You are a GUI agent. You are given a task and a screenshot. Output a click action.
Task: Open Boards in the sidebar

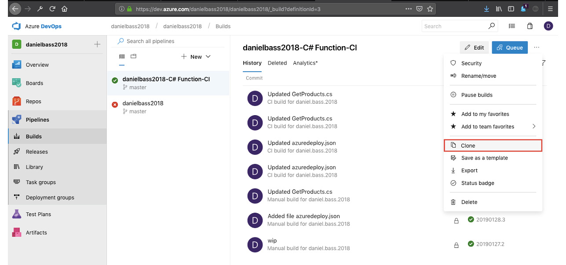[x=57, y=83]
